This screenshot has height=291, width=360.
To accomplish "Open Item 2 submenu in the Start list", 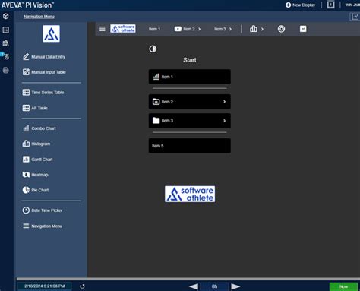I will click(190, 102).
